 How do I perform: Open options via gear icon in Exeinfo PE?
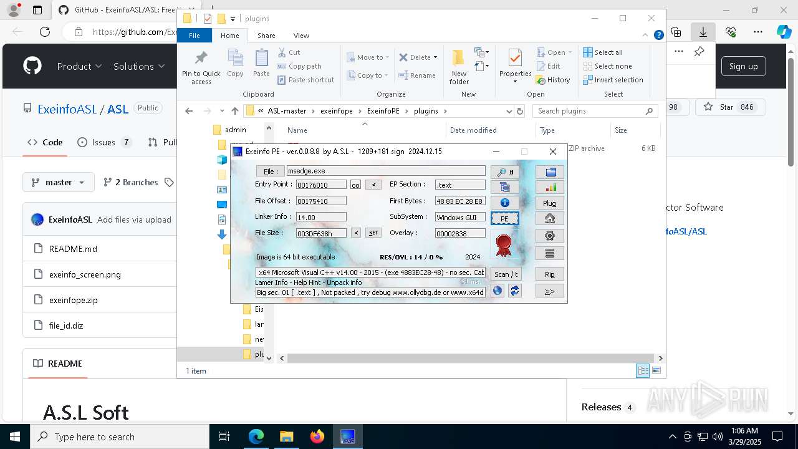click(x=550, y=236)
